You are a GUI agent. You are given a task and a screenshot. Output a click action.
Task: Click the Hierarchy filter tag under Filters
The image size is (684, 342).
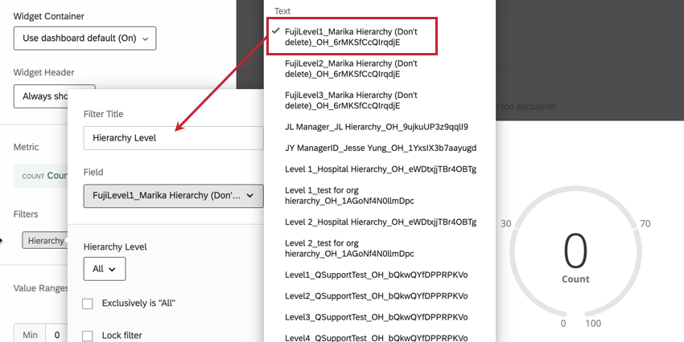point(45,241)
